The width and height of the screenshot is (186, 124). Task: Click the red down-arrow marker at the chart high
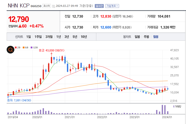click(51, 53)
